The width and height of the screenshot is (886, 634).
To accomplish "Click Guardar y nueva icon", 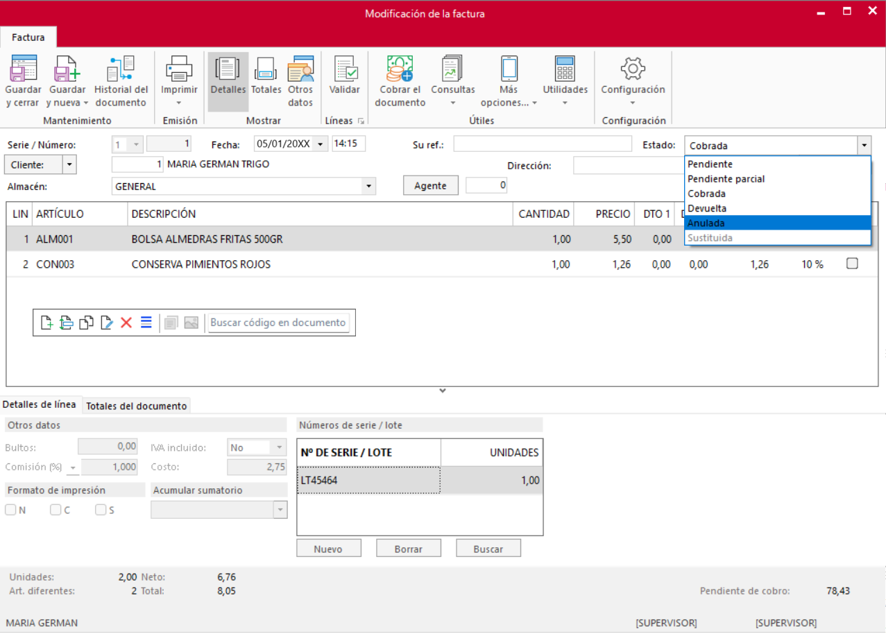I will click(67, 68).
